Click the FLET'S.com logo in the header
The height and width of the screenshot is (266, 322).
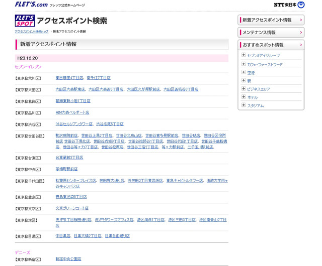31,5
